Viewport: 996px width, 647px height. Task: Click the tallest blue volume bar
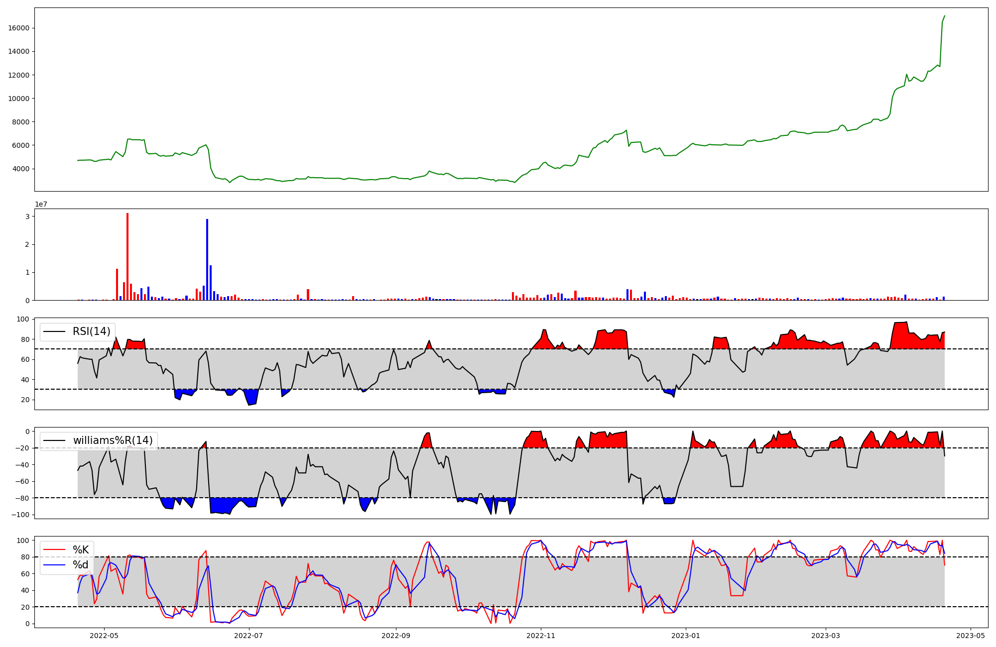pyautogui.click(x=207, y=259)
